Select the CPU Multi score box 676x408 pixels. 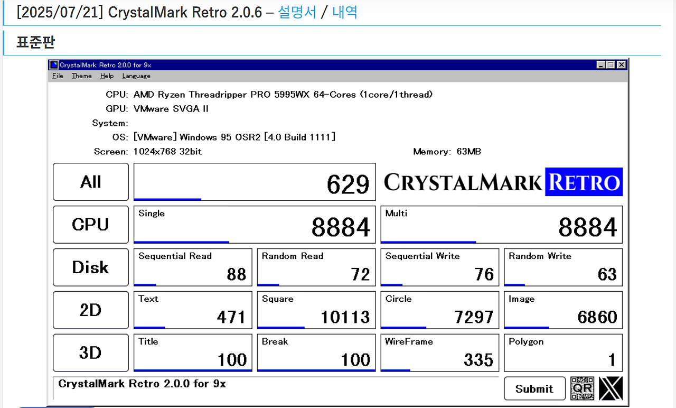point(502,225)
